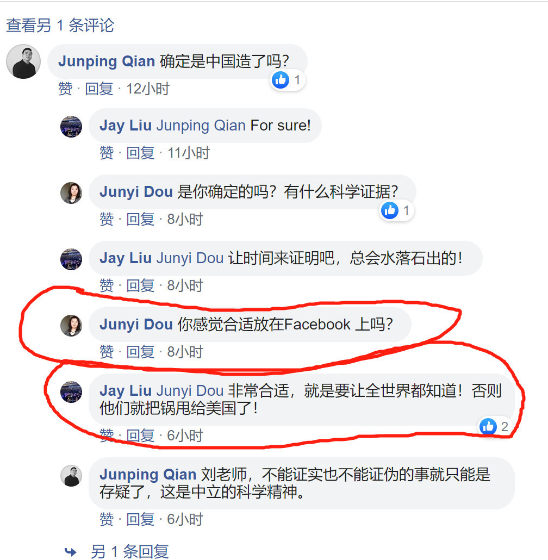
Task: Click Jay Liu name on 非常合适 comment
Action: click(x=126, y=391)
